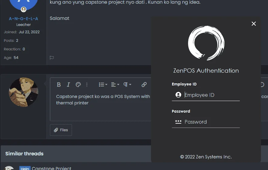Viewport: 268px width, 170px height.
Task: Open the Capstone Project similar thread
Action: [51, 168]
